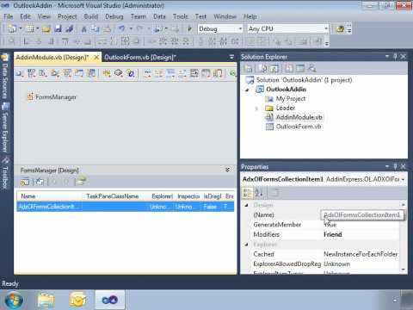Click the Open File folder icon
Viewport: 413px width, 310px height.
pos(46,28)
